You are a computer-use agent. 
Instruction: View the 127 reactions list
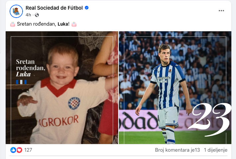tap(28, 150)
